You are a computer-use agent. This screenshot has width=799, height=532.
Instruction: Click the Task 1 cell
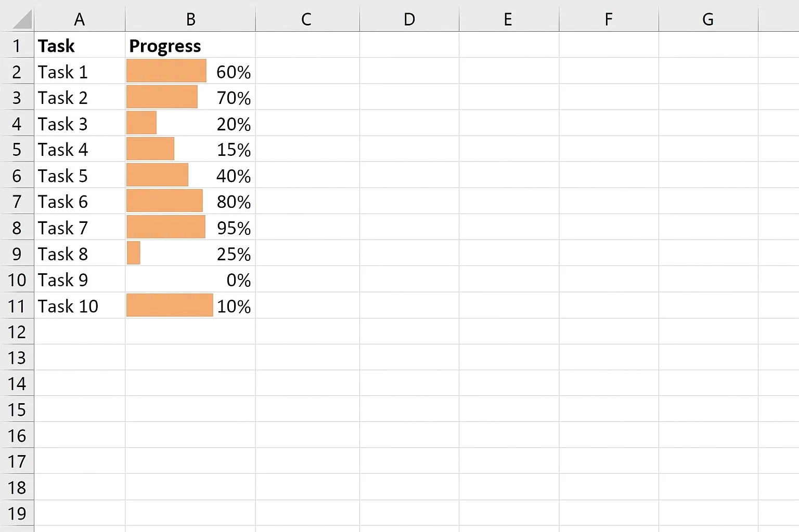(x=79, y=72)
